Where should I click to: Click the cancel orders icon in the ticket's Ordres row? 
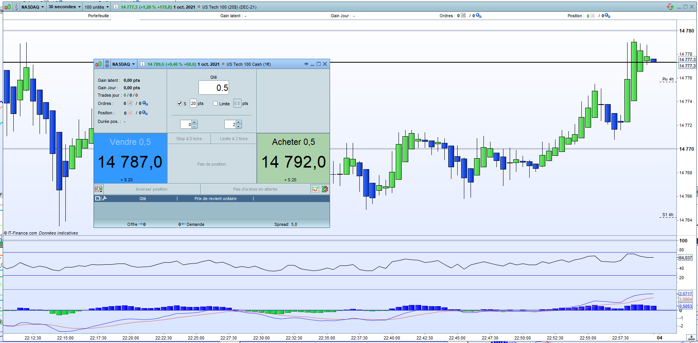130,103
